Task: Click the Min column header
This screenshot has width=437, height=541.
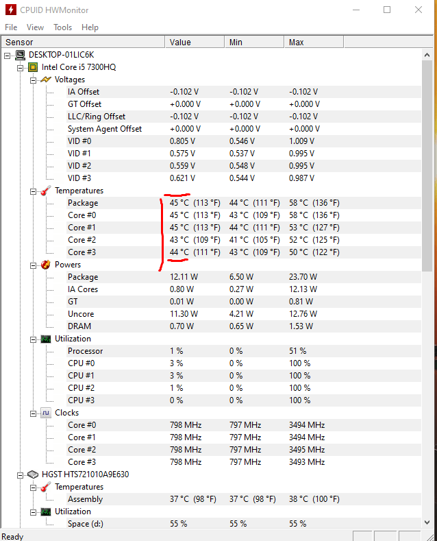Action: pos(254,42)
